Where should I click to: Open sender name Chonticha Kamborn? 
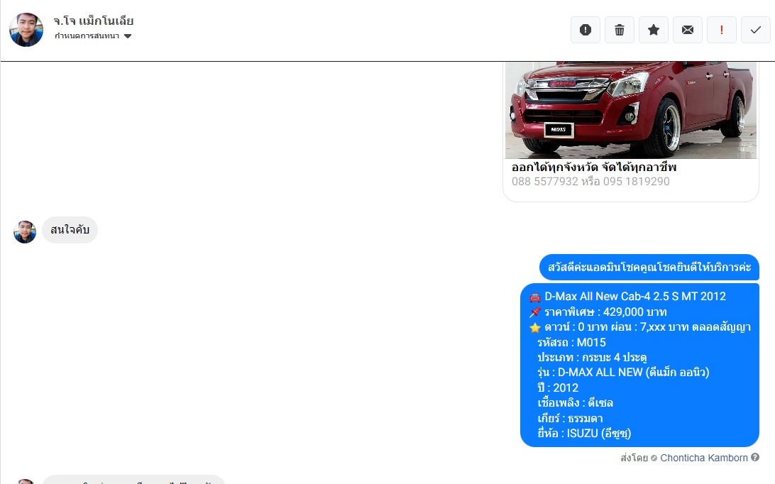pos(704,458)
